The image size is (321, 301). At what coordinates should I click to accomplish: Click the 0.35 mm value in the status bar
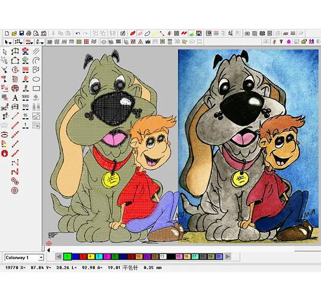[x=152, y=268]
